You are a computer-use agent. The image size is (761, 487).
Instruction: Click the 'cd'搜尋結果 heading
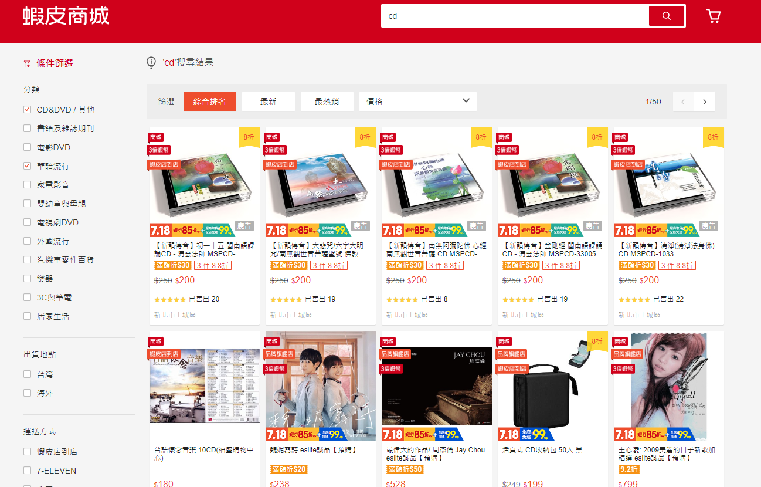(188, 62)
